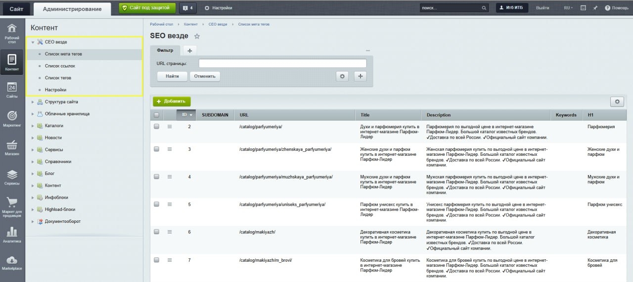Sort table by the ID column
Screen dimensions: 633x282
pos(186,115)
